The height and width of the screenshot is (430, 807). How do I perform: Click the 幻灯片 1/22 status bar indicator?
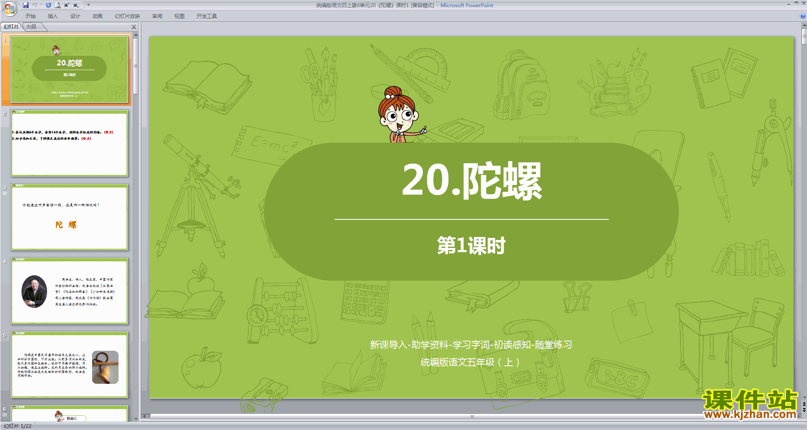18,426
